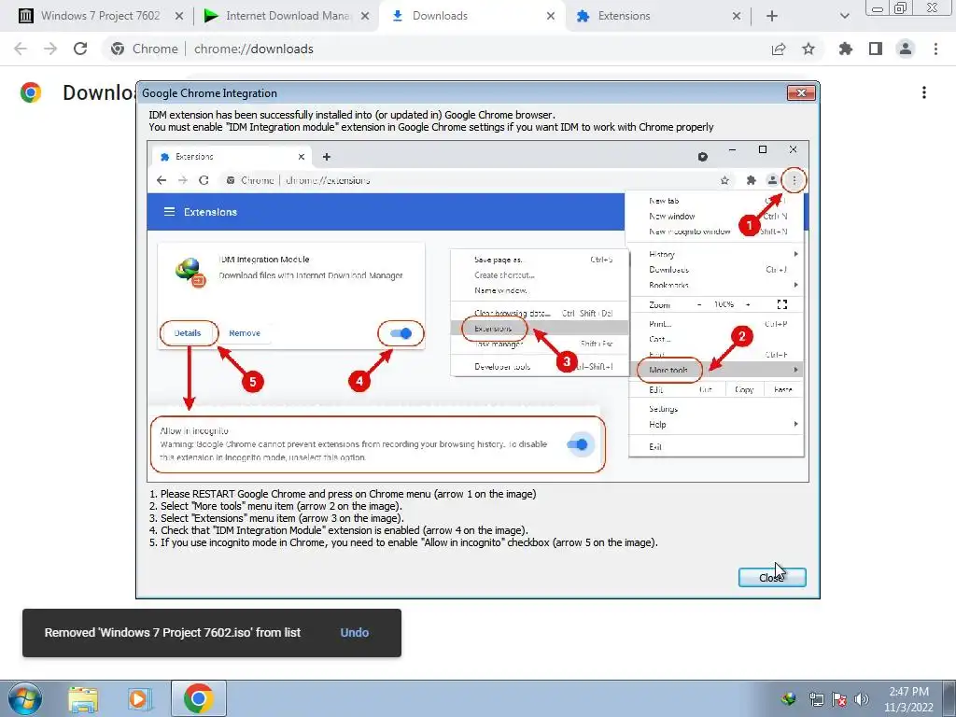Toggle the side panel icon
The width and height of the screenshot is (956, 717).
click(876, 49)
